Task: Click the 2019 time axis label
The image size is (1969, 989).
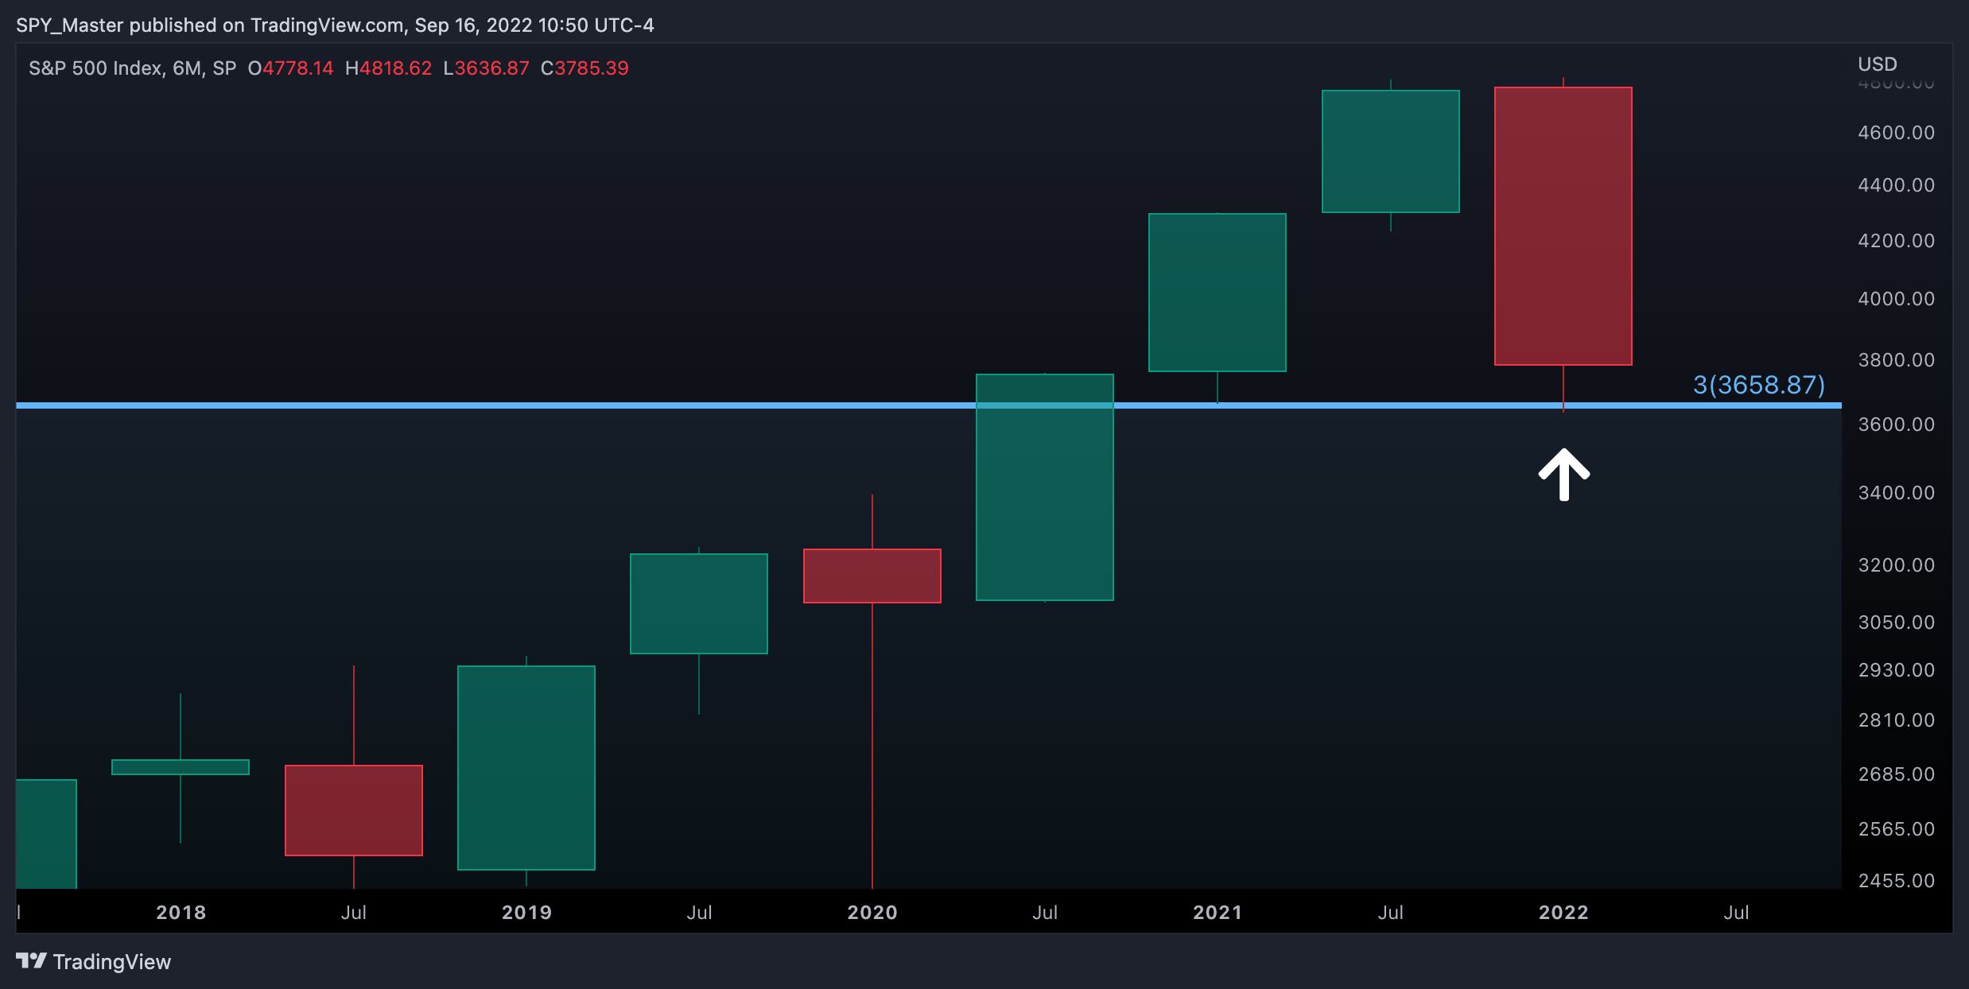Action: [x=526, y=913]
